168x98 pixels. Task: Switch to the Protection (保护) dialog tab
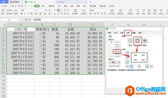[140, 33]
